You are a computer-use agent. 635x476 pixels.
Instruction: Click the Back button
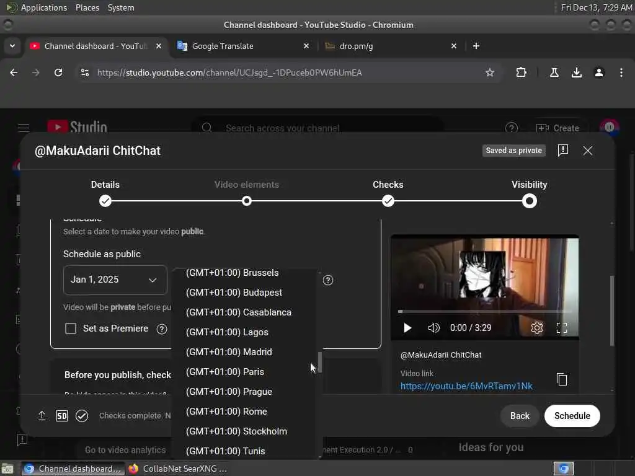point(520,416)
